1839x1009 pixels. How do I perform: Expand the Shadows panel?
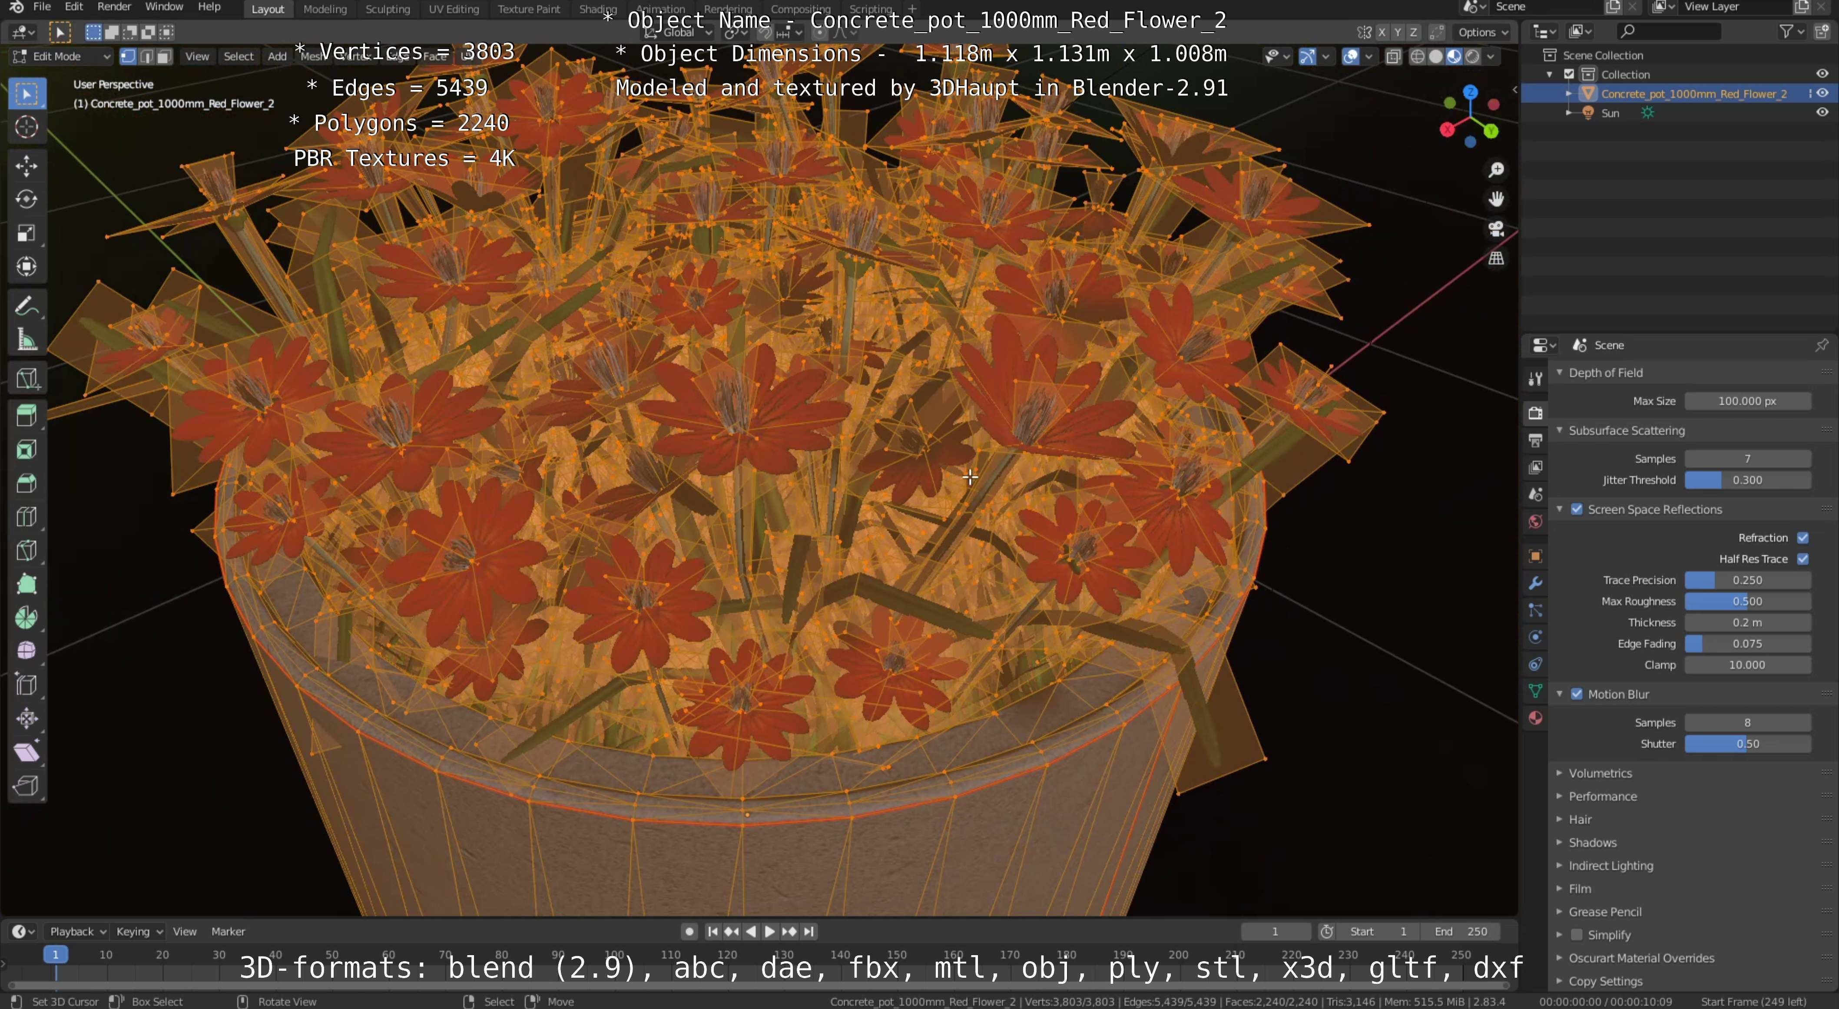click(1592, 843)
